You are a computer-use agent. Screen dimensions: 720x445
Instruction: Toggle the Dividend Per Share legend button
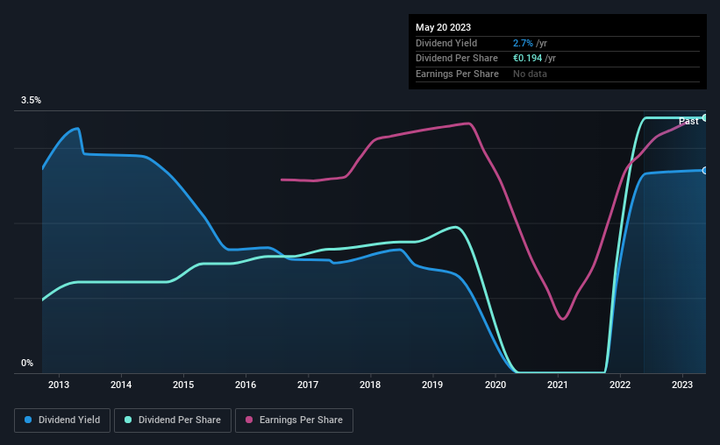click(173, 420)
